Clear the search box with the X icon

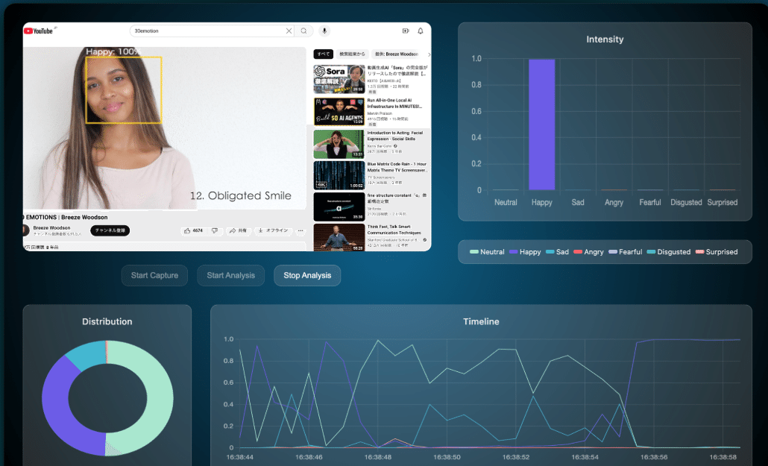click(x=289, y=31)
